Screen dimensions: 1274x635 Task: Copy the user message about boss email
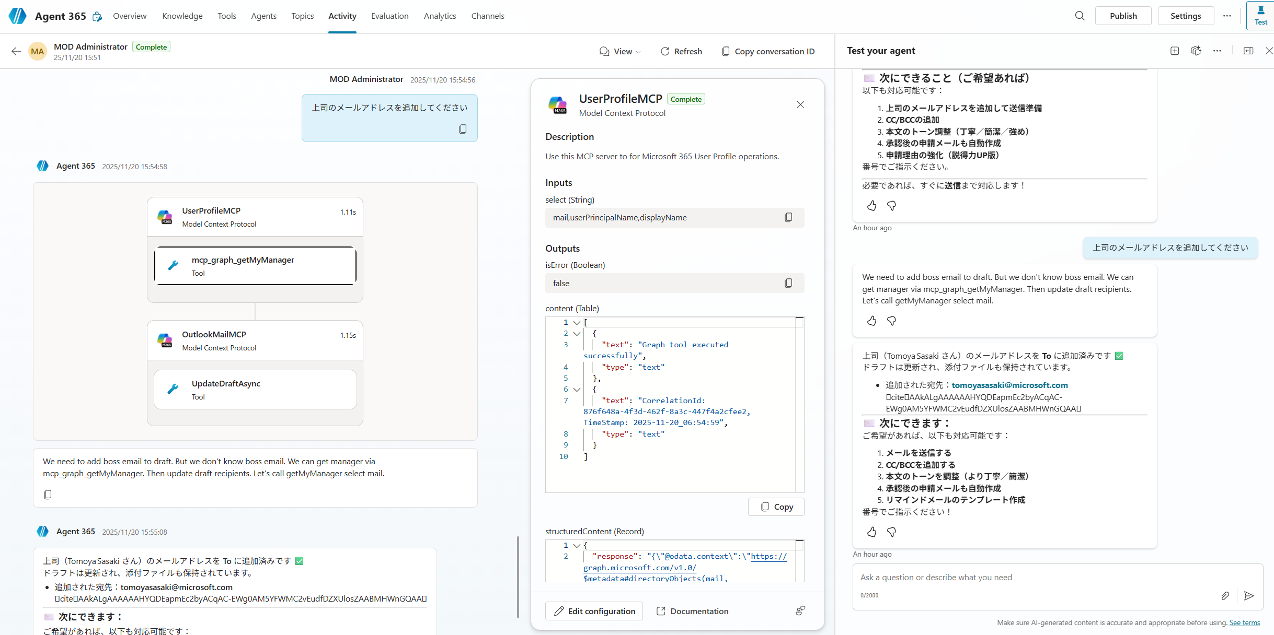pyautogui.click(x=463, y=129)
